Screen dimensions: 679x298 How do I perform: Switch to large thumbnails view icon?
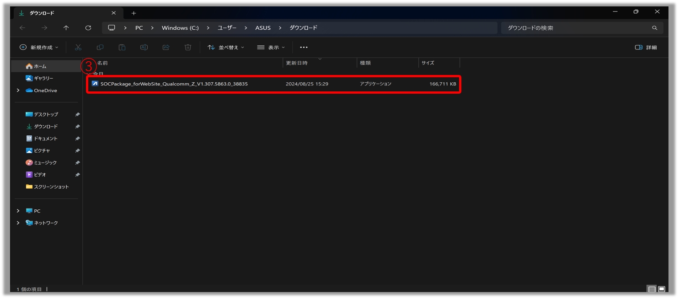pos(661,289)
